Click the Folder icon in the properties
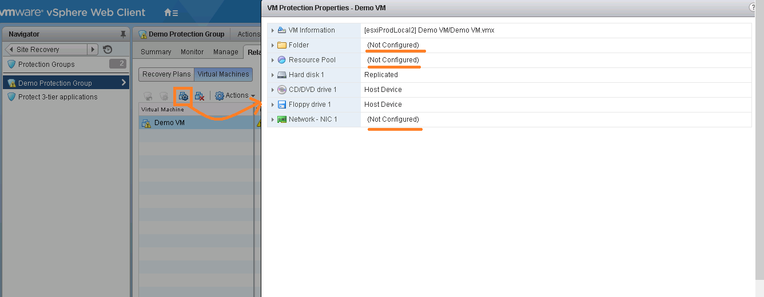The height and width of the screenshot is (297, 764). click(281, 45)
